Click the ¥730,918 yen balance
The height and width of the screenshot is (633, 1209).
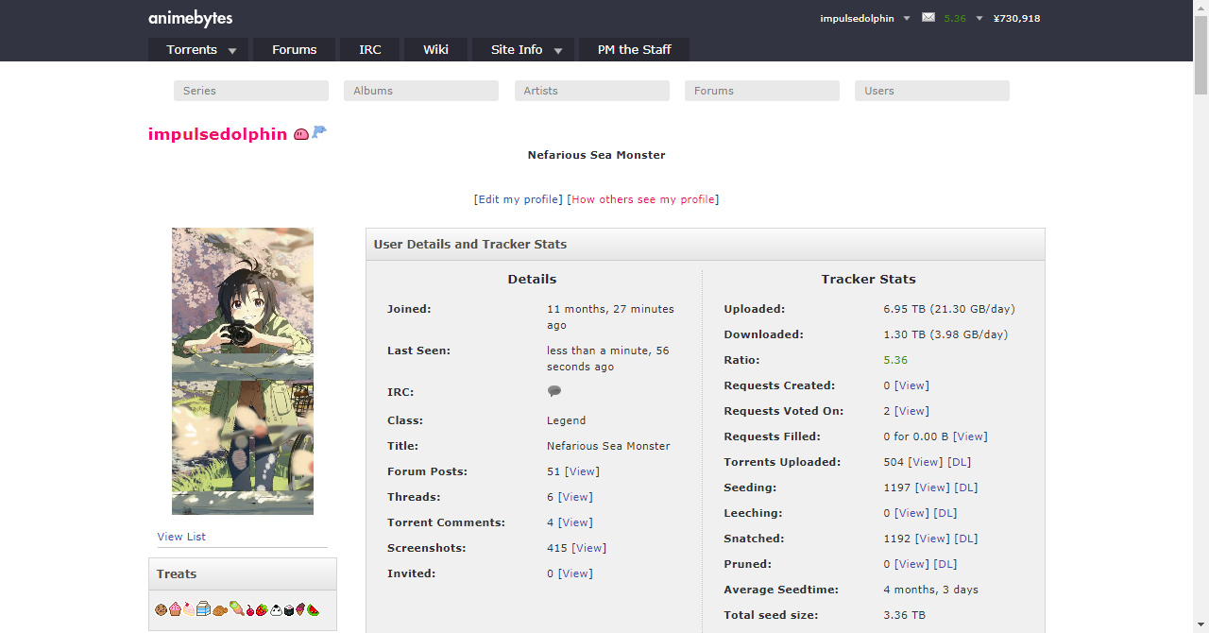point(1016,18)
